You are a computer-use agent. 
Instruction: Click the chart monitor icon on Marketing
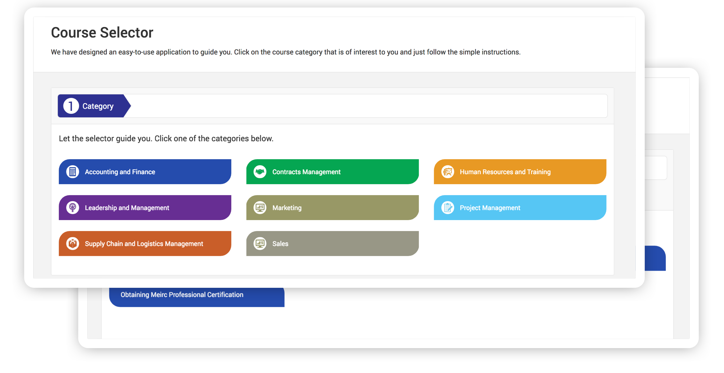260,207
